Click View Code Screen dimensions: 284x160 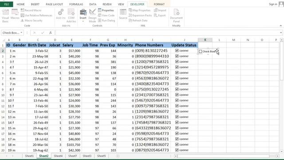point(106,16)
